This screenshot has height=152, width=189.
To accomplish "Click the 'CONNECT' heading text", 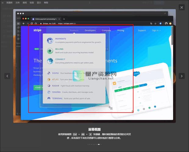I will point(60,59).
